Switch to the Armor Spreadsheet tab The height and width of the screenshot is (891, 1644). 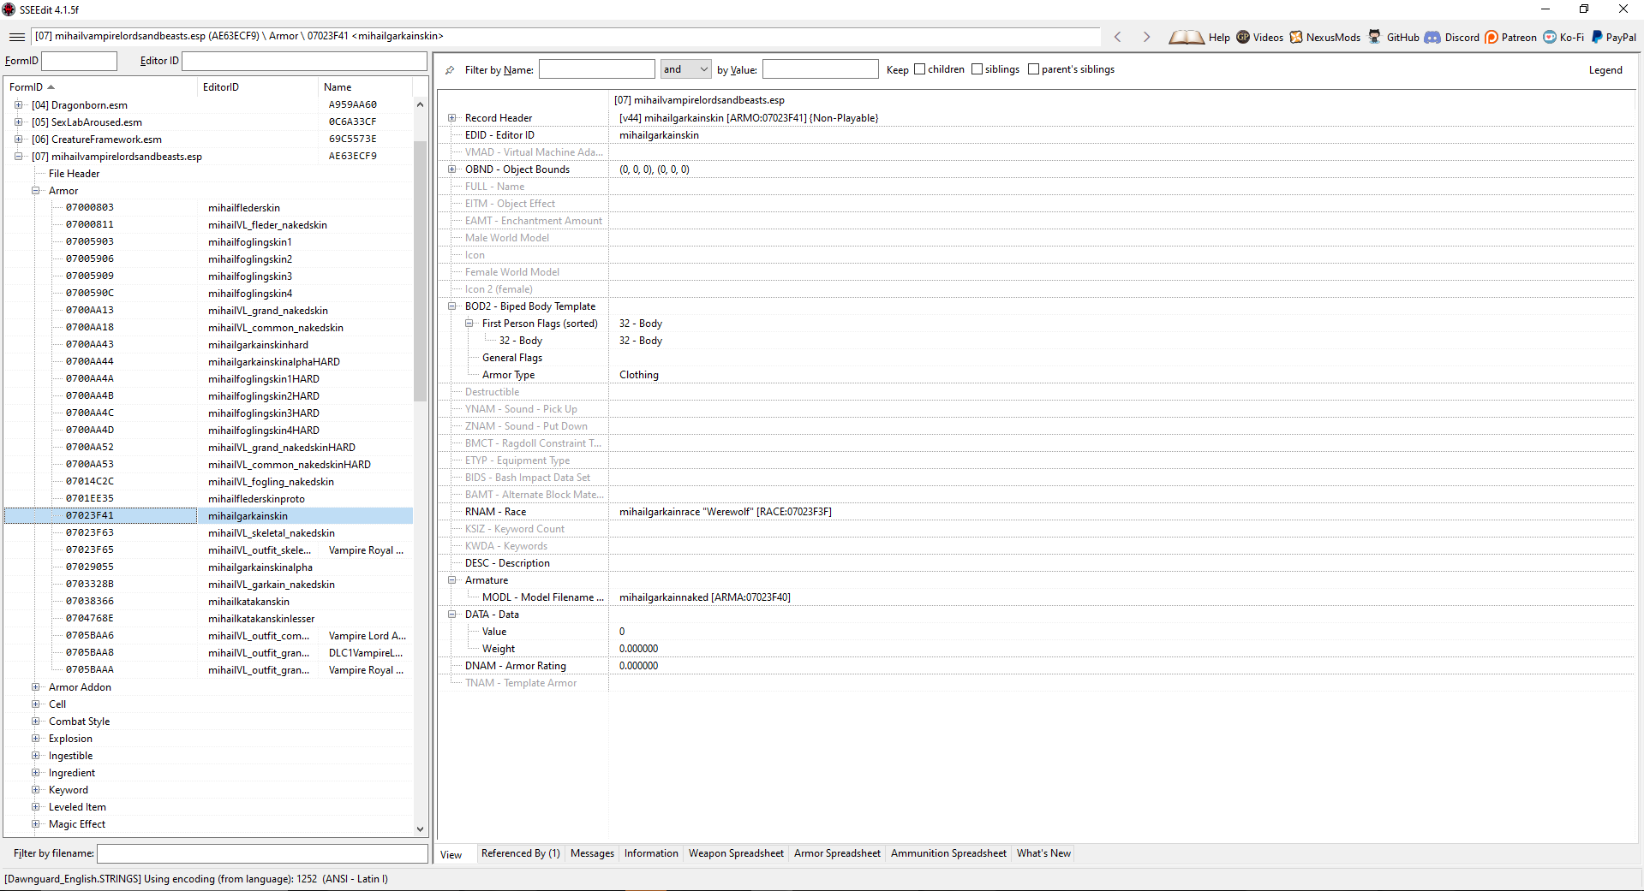click(836, 852)
